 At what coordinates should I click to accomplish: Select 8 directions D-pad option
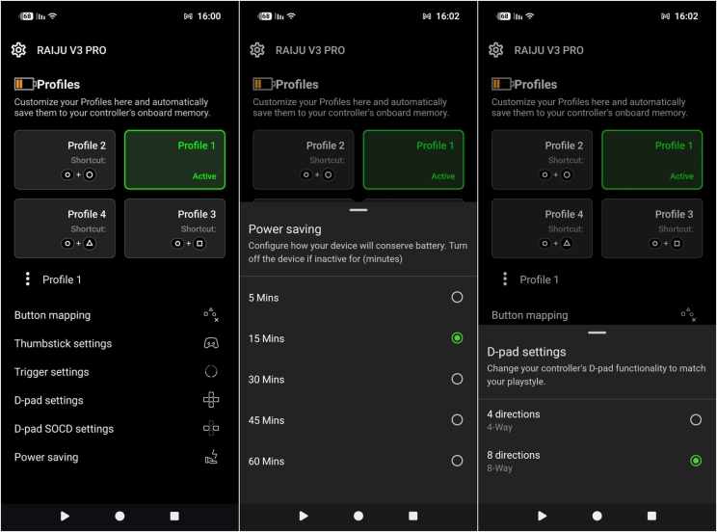click(597, 461)
